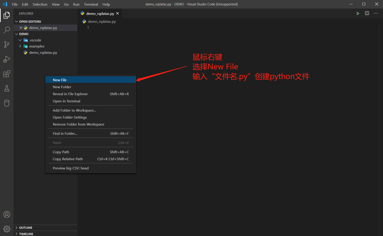Open the editor More Actions ellipsis
This screenshot has height=236, width=383.
click(x=376, y=14)
